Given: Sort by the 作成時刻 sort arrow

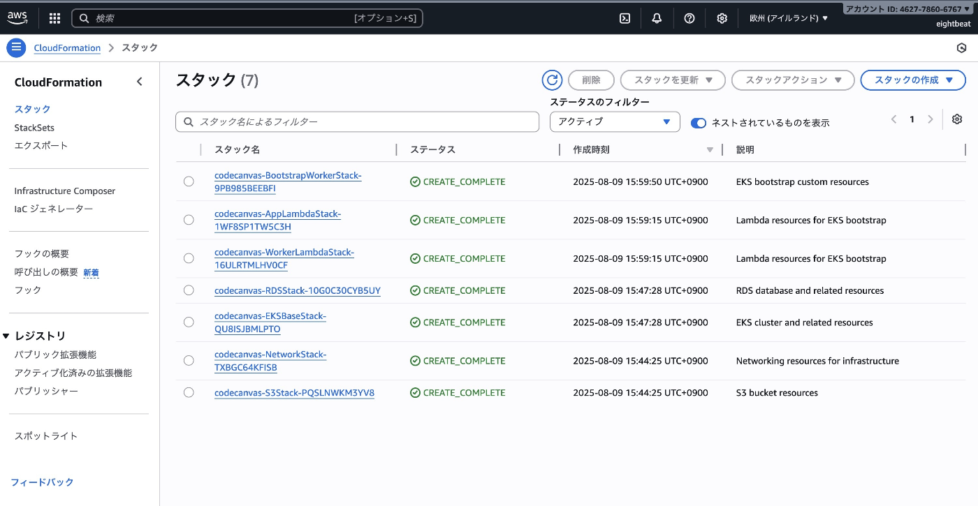Looking at the screenshot, I should [710, 150].
